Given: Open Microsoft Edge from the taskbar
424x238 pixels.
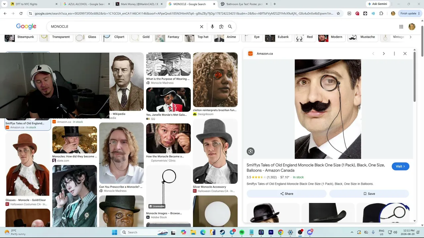Looking at the screenshot, I should click(x=203, y=232).
